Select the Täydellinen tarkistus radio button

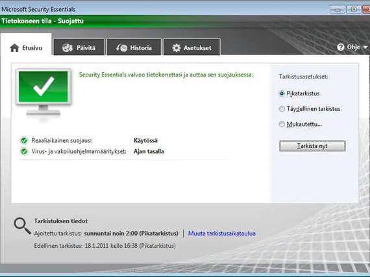pyautogui.click(x=282, y=109)
